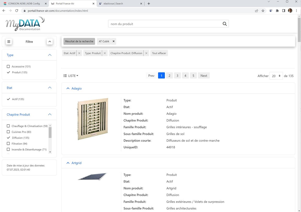Screen dimensions: 301x212
Task: Go to pagination page 3
Action: coord(177,76)
